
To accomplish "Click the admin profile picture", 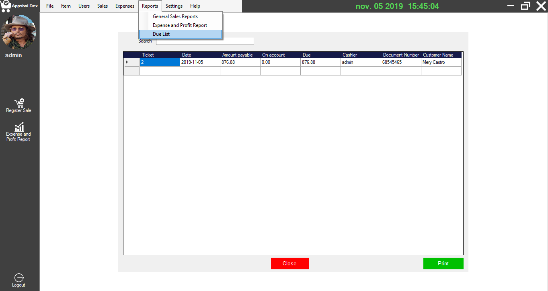I will click(19, 32).
